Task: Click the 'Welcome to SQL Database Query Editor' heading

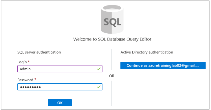Action: pyautogui.click(x=112, y=39)
